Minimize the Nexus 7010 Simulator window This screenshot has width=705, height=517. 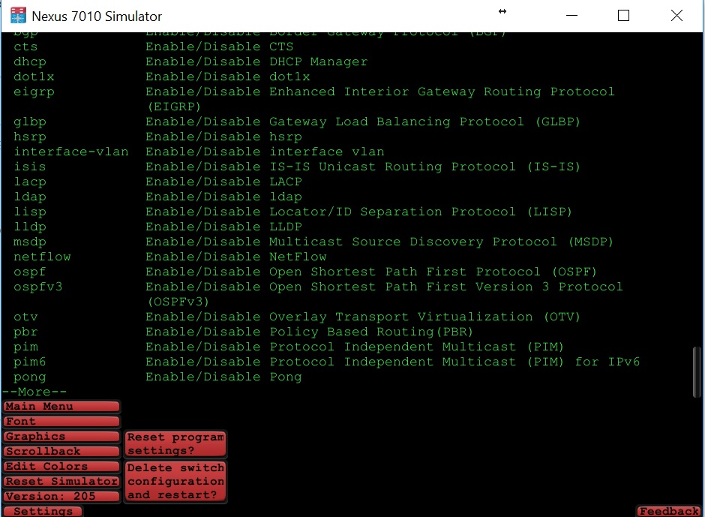point(571,16)
